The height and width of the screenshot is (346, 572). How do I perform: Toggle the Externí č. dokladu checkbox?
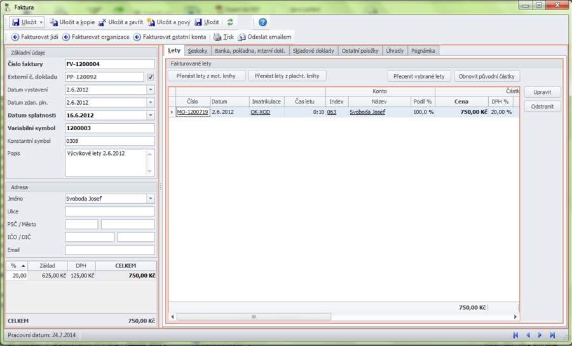[x=151, y=77]
